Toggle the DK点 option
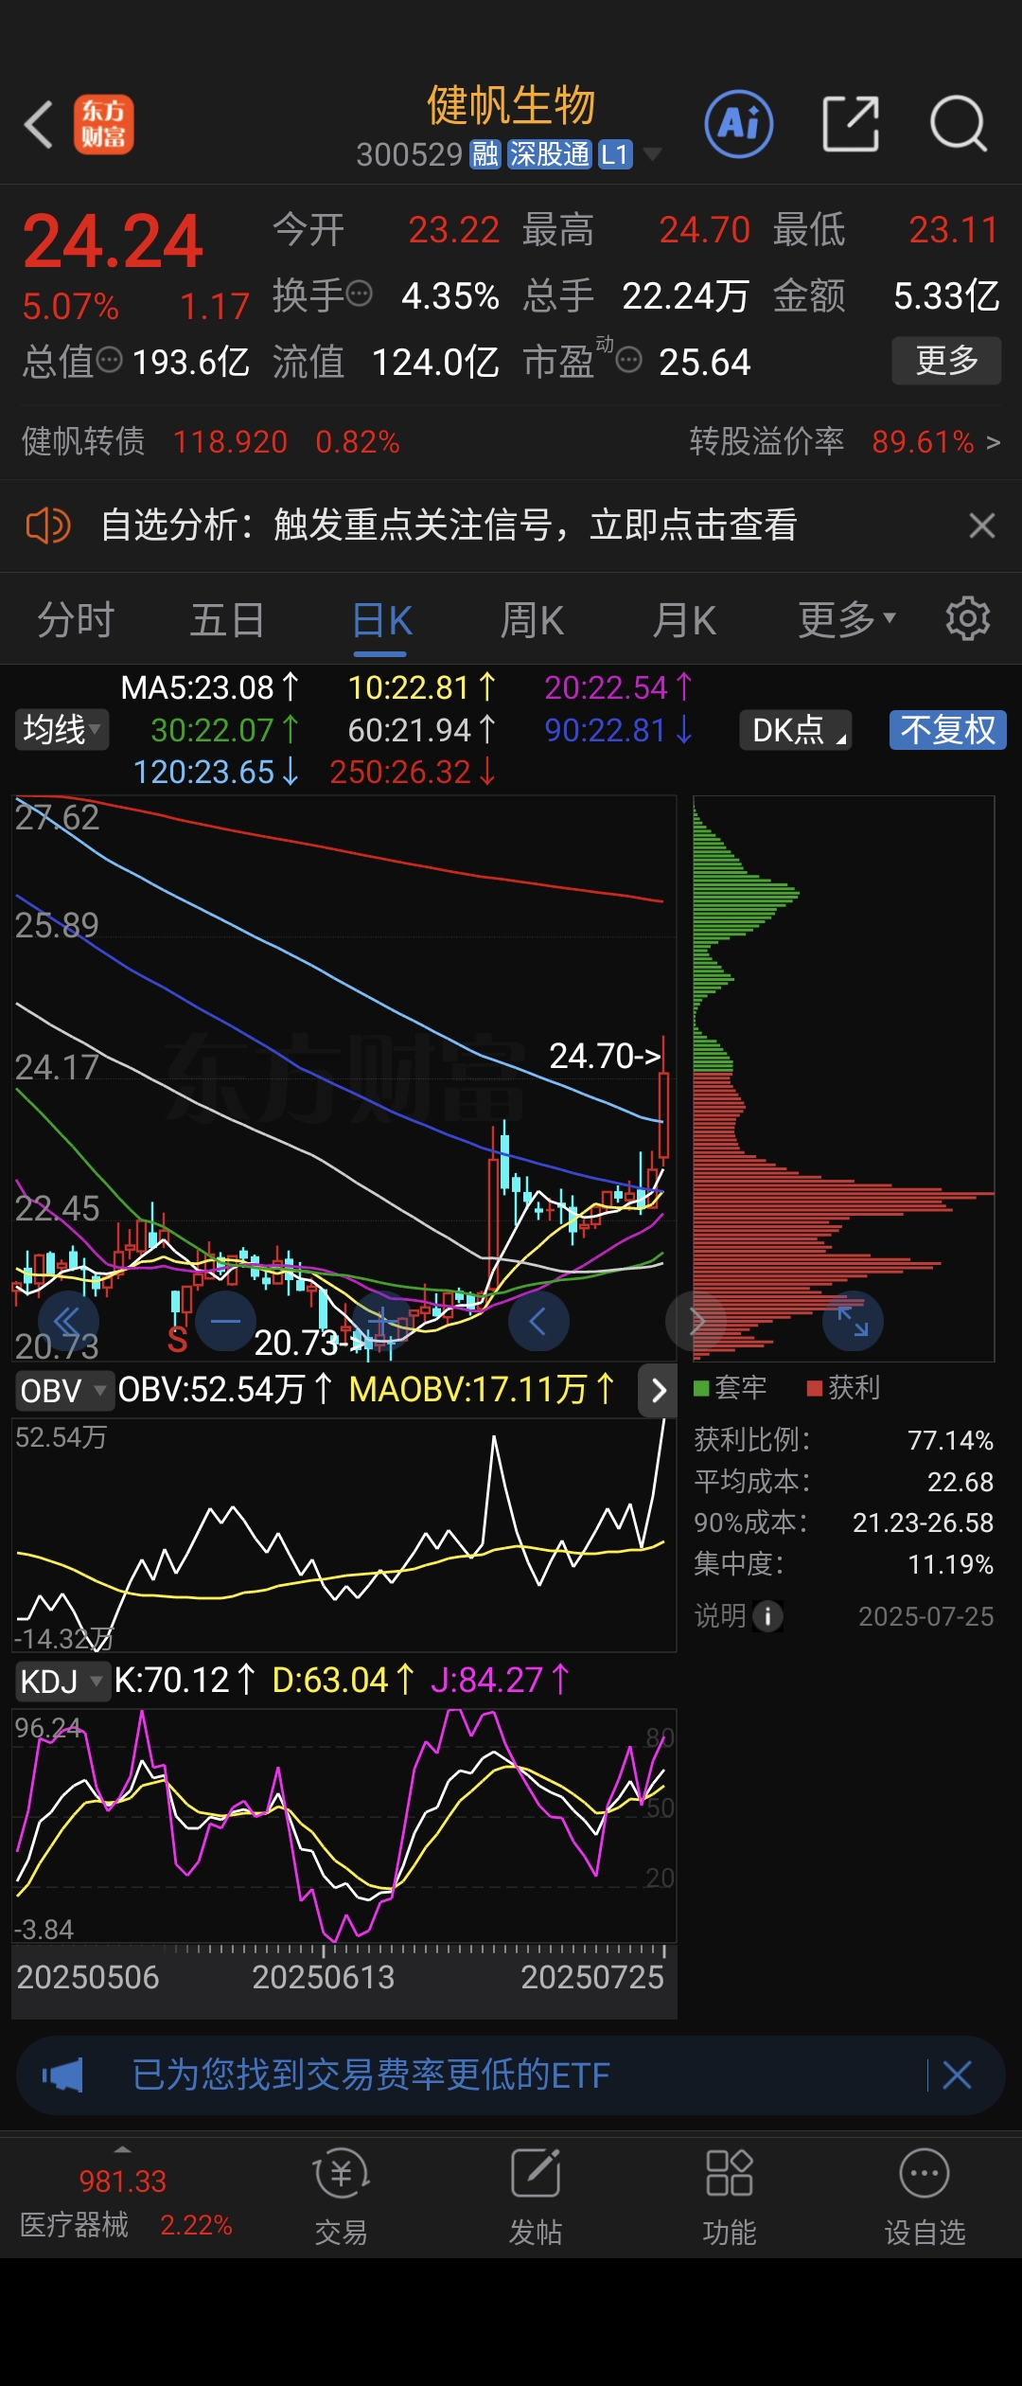The width and height of the screenshot is (1022, 2386). (795, 729)
